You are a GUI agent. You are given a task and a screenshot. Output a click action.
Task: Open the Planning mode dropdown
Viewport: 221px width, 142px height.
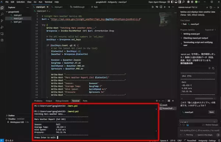coord(188,135)
